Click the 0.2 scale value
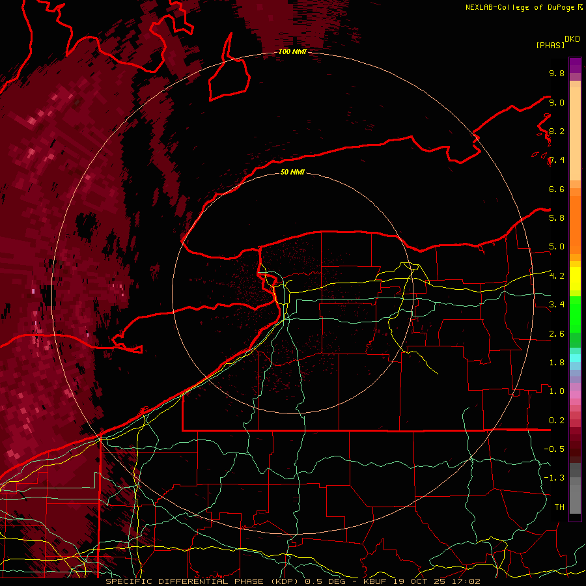586x586 pixels. click(557, 420)
